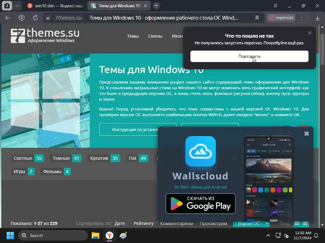Filter by Креатив category
Screen dimensions: 325x243
click(104, 158)
